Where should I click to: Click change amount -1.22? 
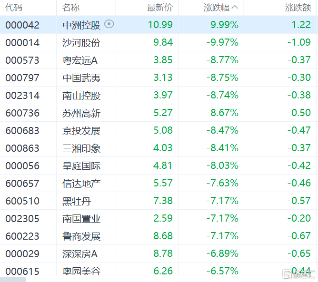click(x=299, y=25)
